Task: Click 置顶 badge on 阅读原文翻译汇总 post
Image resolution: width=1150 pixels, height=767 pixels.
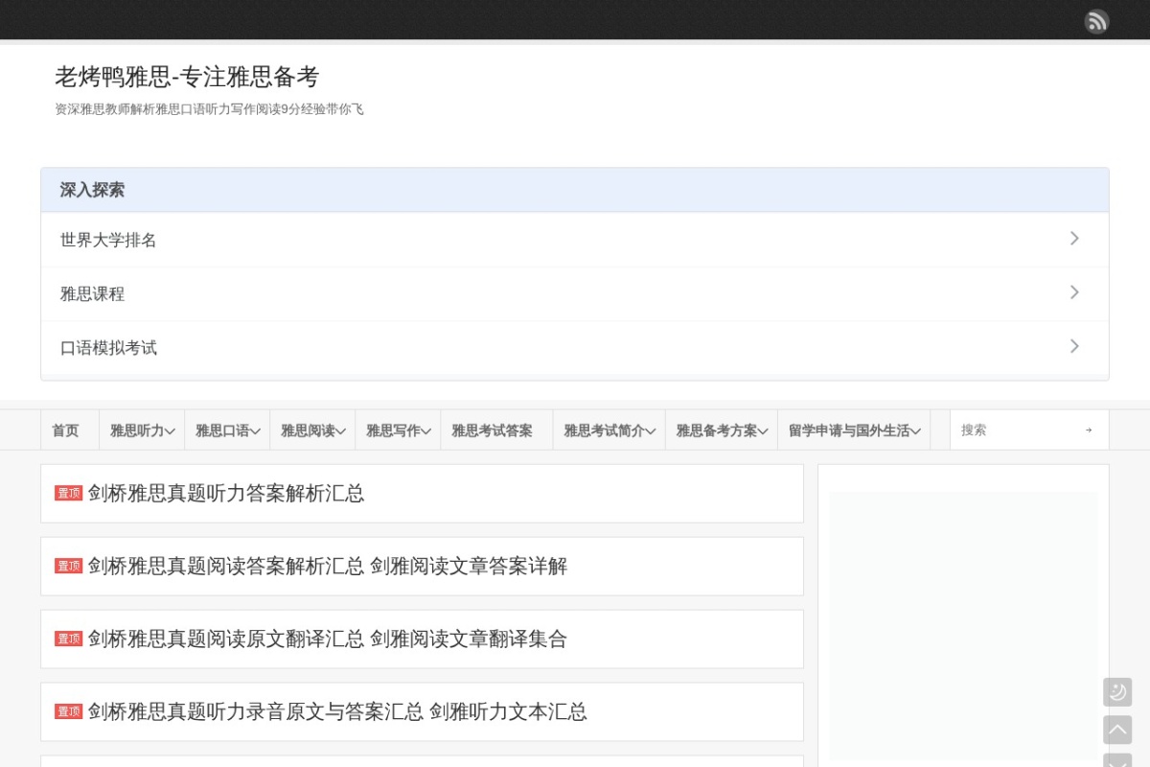Action: pyautogui.click(x=69, y=639)
